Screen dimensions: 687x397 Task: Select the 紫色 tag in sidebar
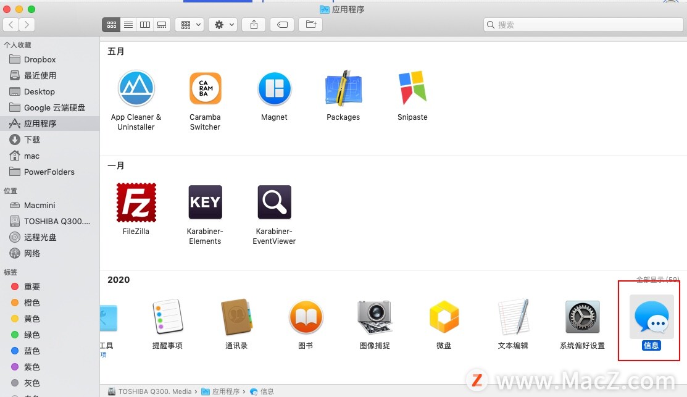click(x=50, y=367)
